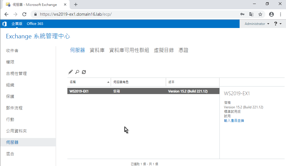Restore down the browser window
The height and width of the screenshot is (166, 286).
point(267,4)
